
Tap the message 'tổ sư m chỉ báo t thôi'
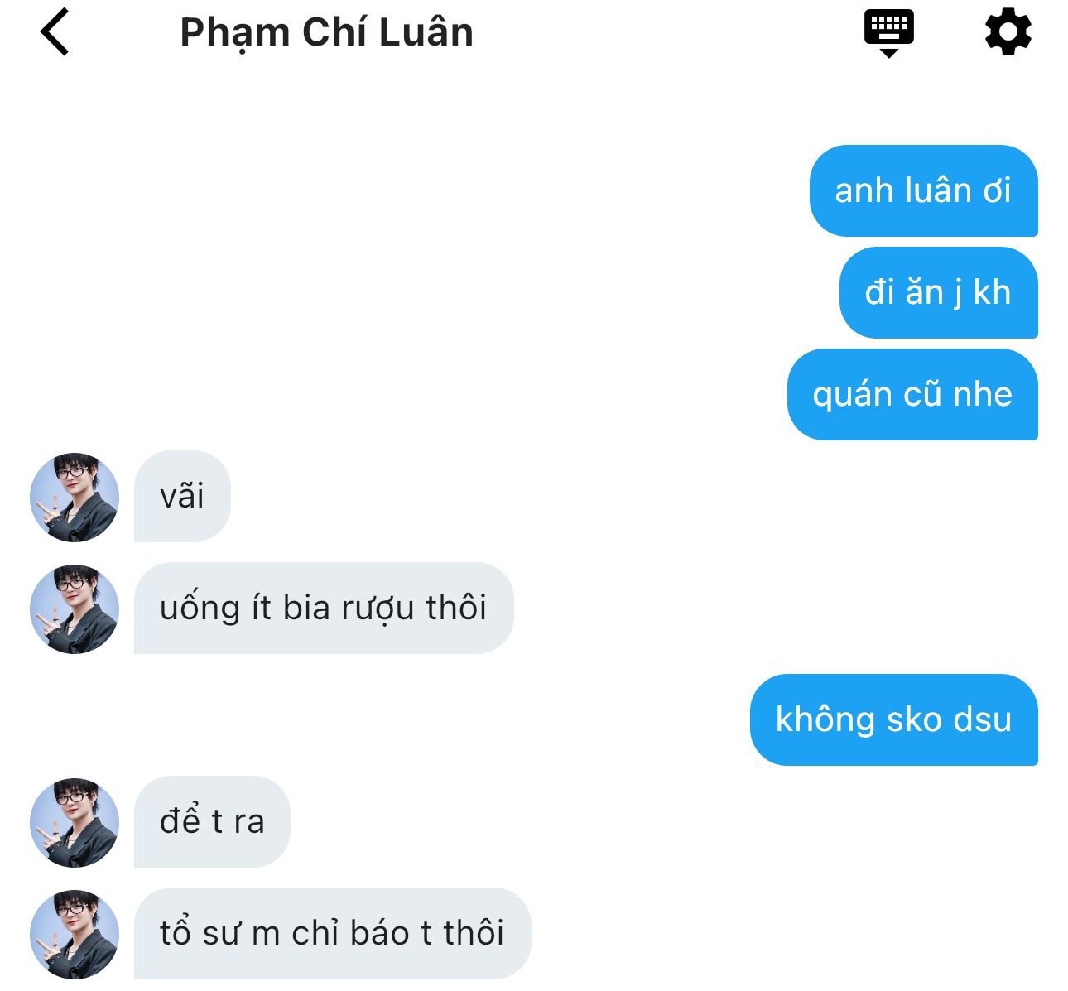pos(332,934)
